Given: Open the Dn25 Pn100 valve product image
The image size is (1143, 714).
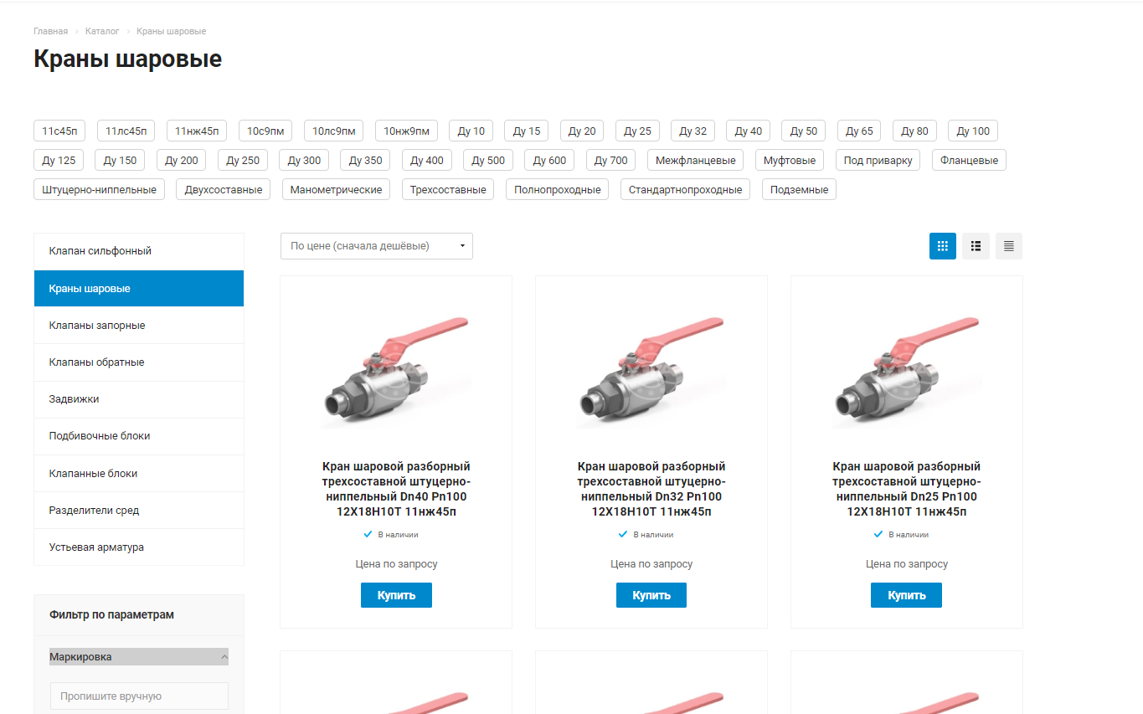Looking at the screenshot, I should point(907,371).
